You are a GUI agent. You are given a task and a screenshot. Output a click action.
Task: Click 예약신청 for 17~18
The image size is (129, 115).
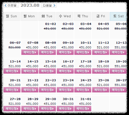pyautogui.click(x=83, y=71)
